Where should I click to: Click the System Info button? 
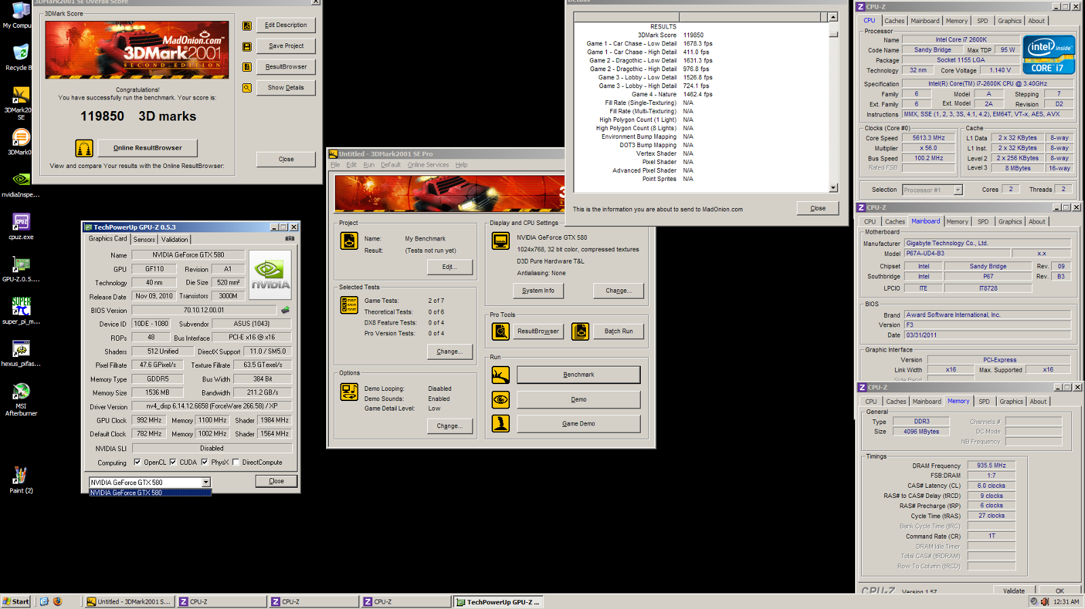pyautogui.click(x=538, y=291)
